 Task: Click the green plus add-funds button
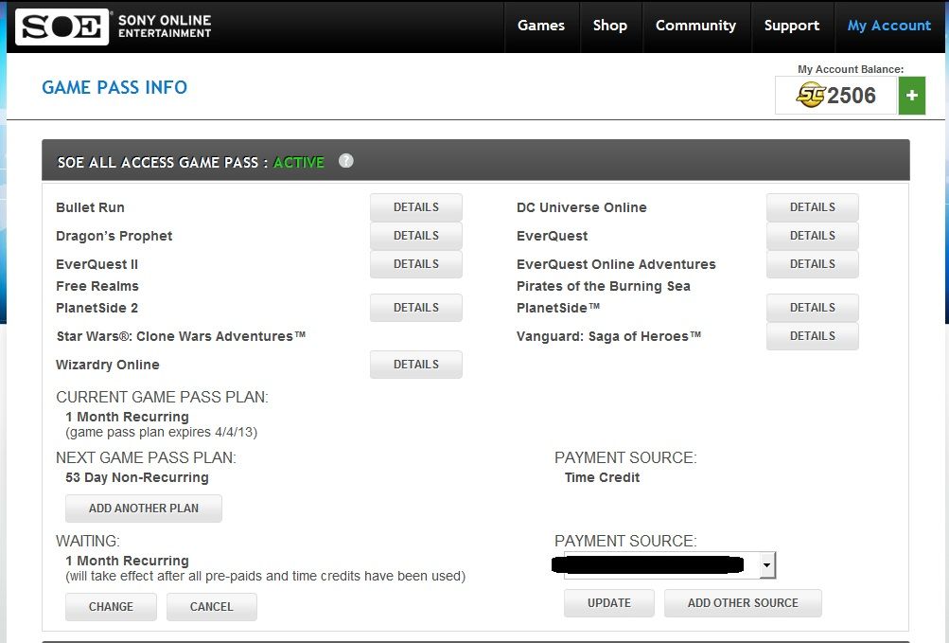[x=911, y=95]
